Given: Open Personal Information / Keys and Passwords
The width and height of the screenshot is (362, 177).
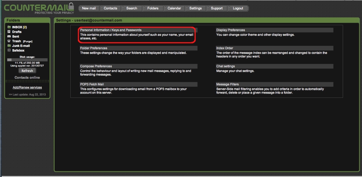Looking at the screenshot, I should click(111, 30).
